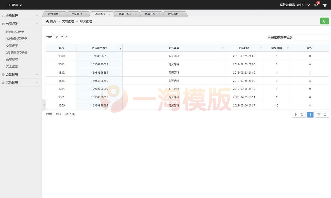Switch to 市场鸡场 tab
The height and width of the screenshot is (198, 331).
(x=173, y=14)
